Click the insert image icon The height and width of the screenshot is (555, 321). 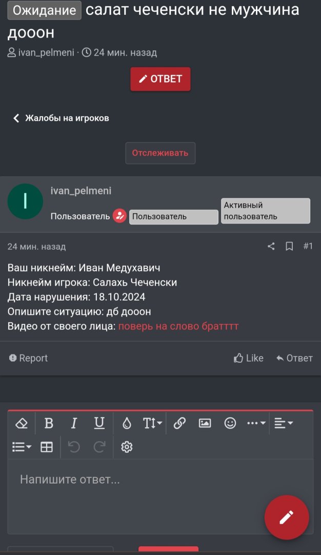(x=205, y=423)
